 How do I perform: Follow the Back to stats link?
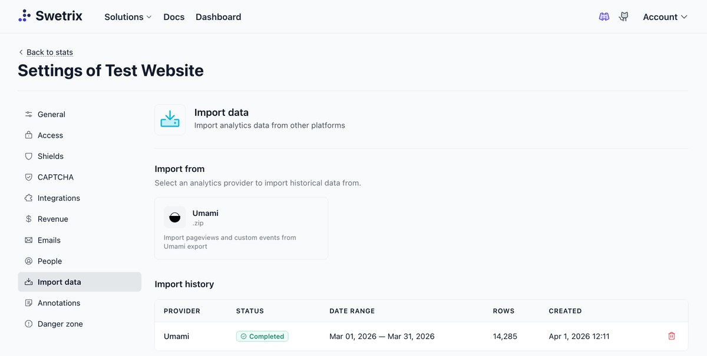(49, 52)
